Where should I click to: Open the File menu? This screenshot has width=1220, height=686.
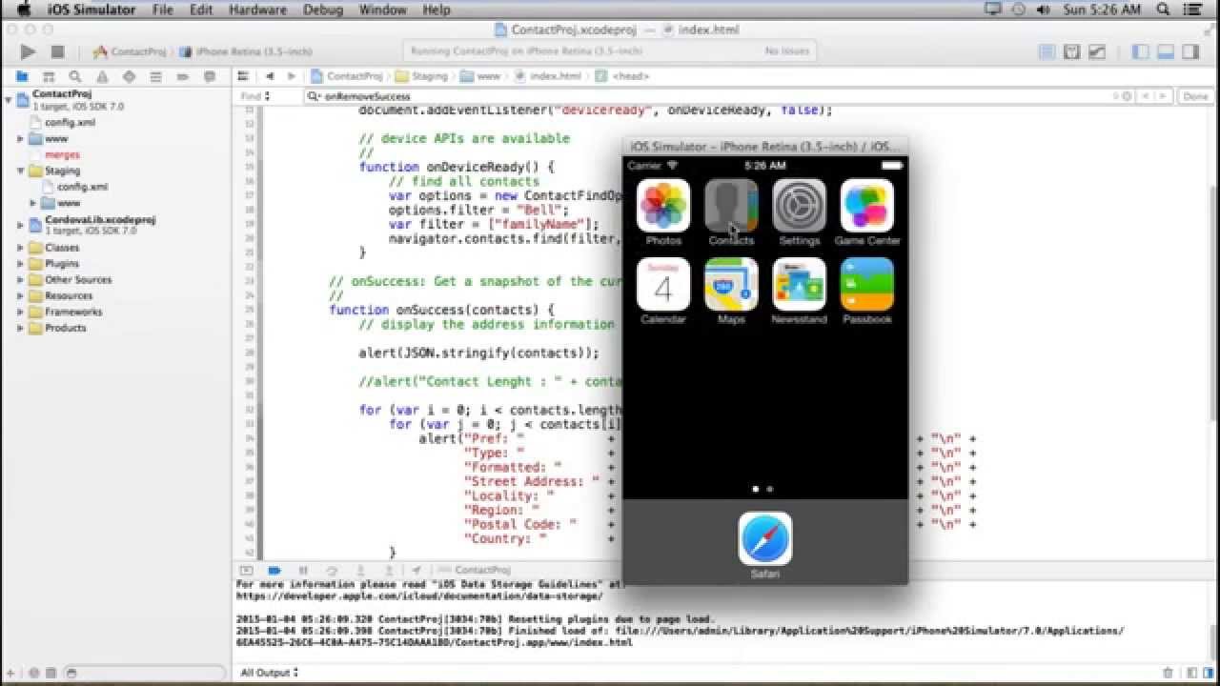point(163,10)
